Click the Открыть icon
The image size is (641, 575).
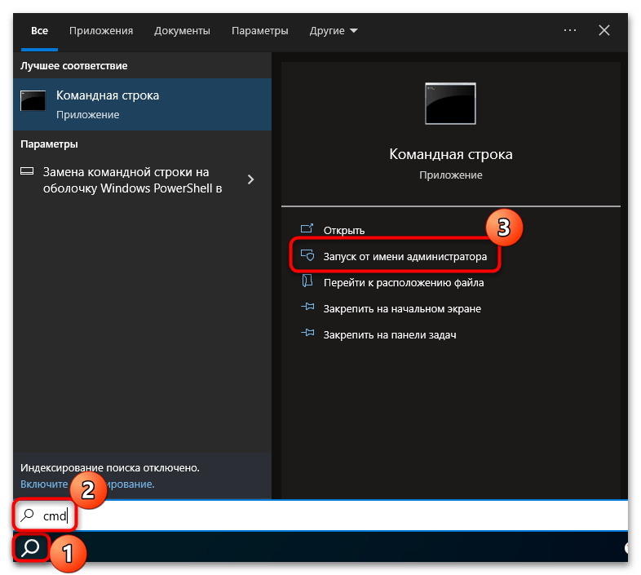click(x=307, y=228)
